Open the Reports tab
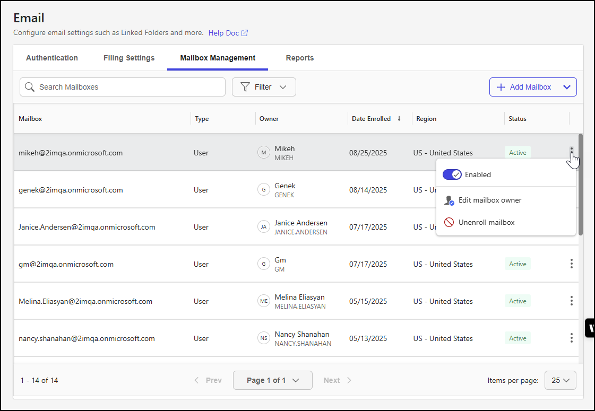The image size is (595, 411). coord(299,58)
